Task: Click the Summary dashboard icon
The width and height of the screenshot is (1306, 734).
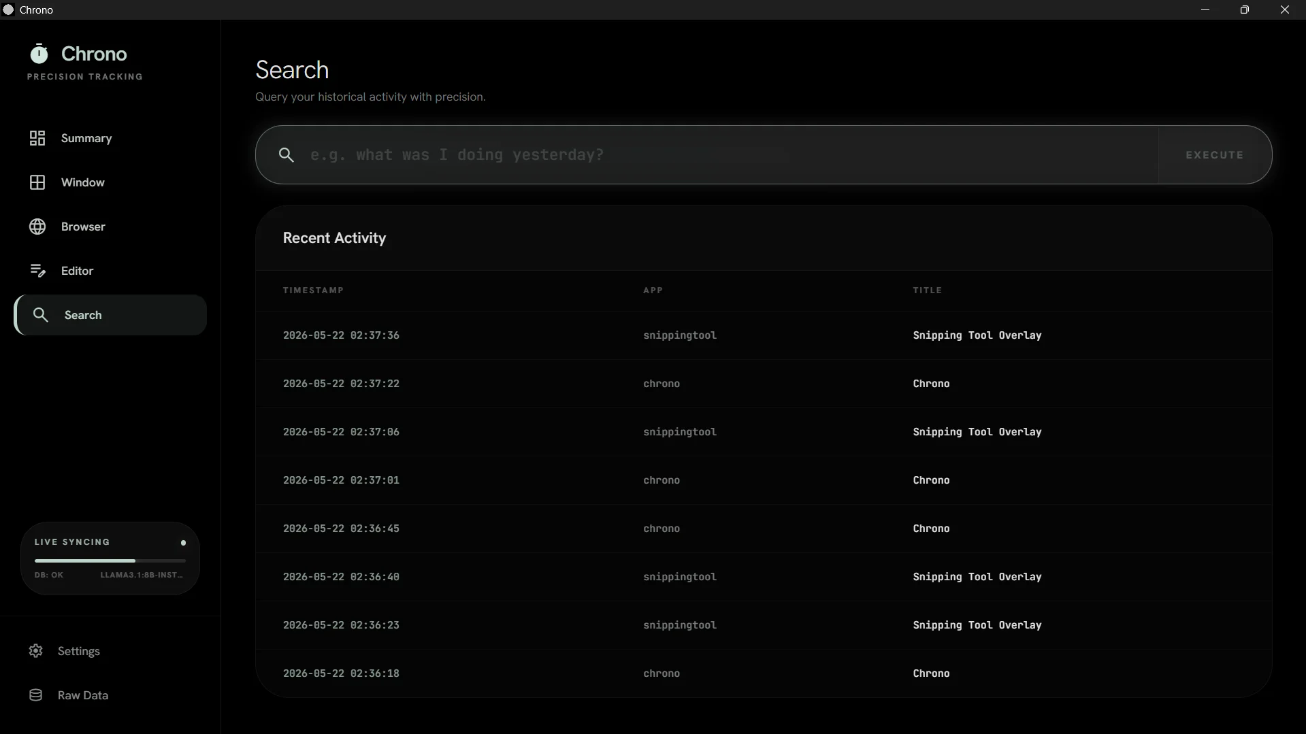Action: pos(37,138)
